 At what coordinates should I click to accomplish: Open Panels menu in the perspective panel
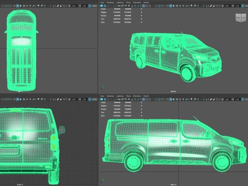(146, 3)
